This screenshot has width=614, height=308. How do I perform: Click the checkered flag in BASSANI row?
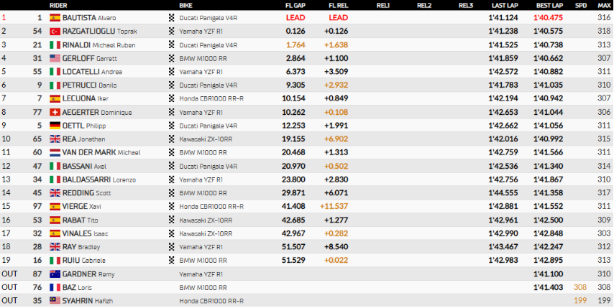[x=171, y=166]
